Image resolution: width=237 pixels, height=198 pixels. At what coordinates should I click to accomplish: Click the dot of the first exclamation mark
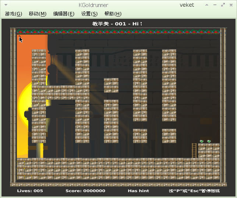(140, 136)
